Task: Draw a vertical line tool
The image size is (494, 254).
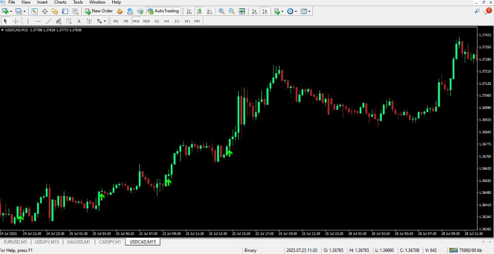Action: click(28, 21)
